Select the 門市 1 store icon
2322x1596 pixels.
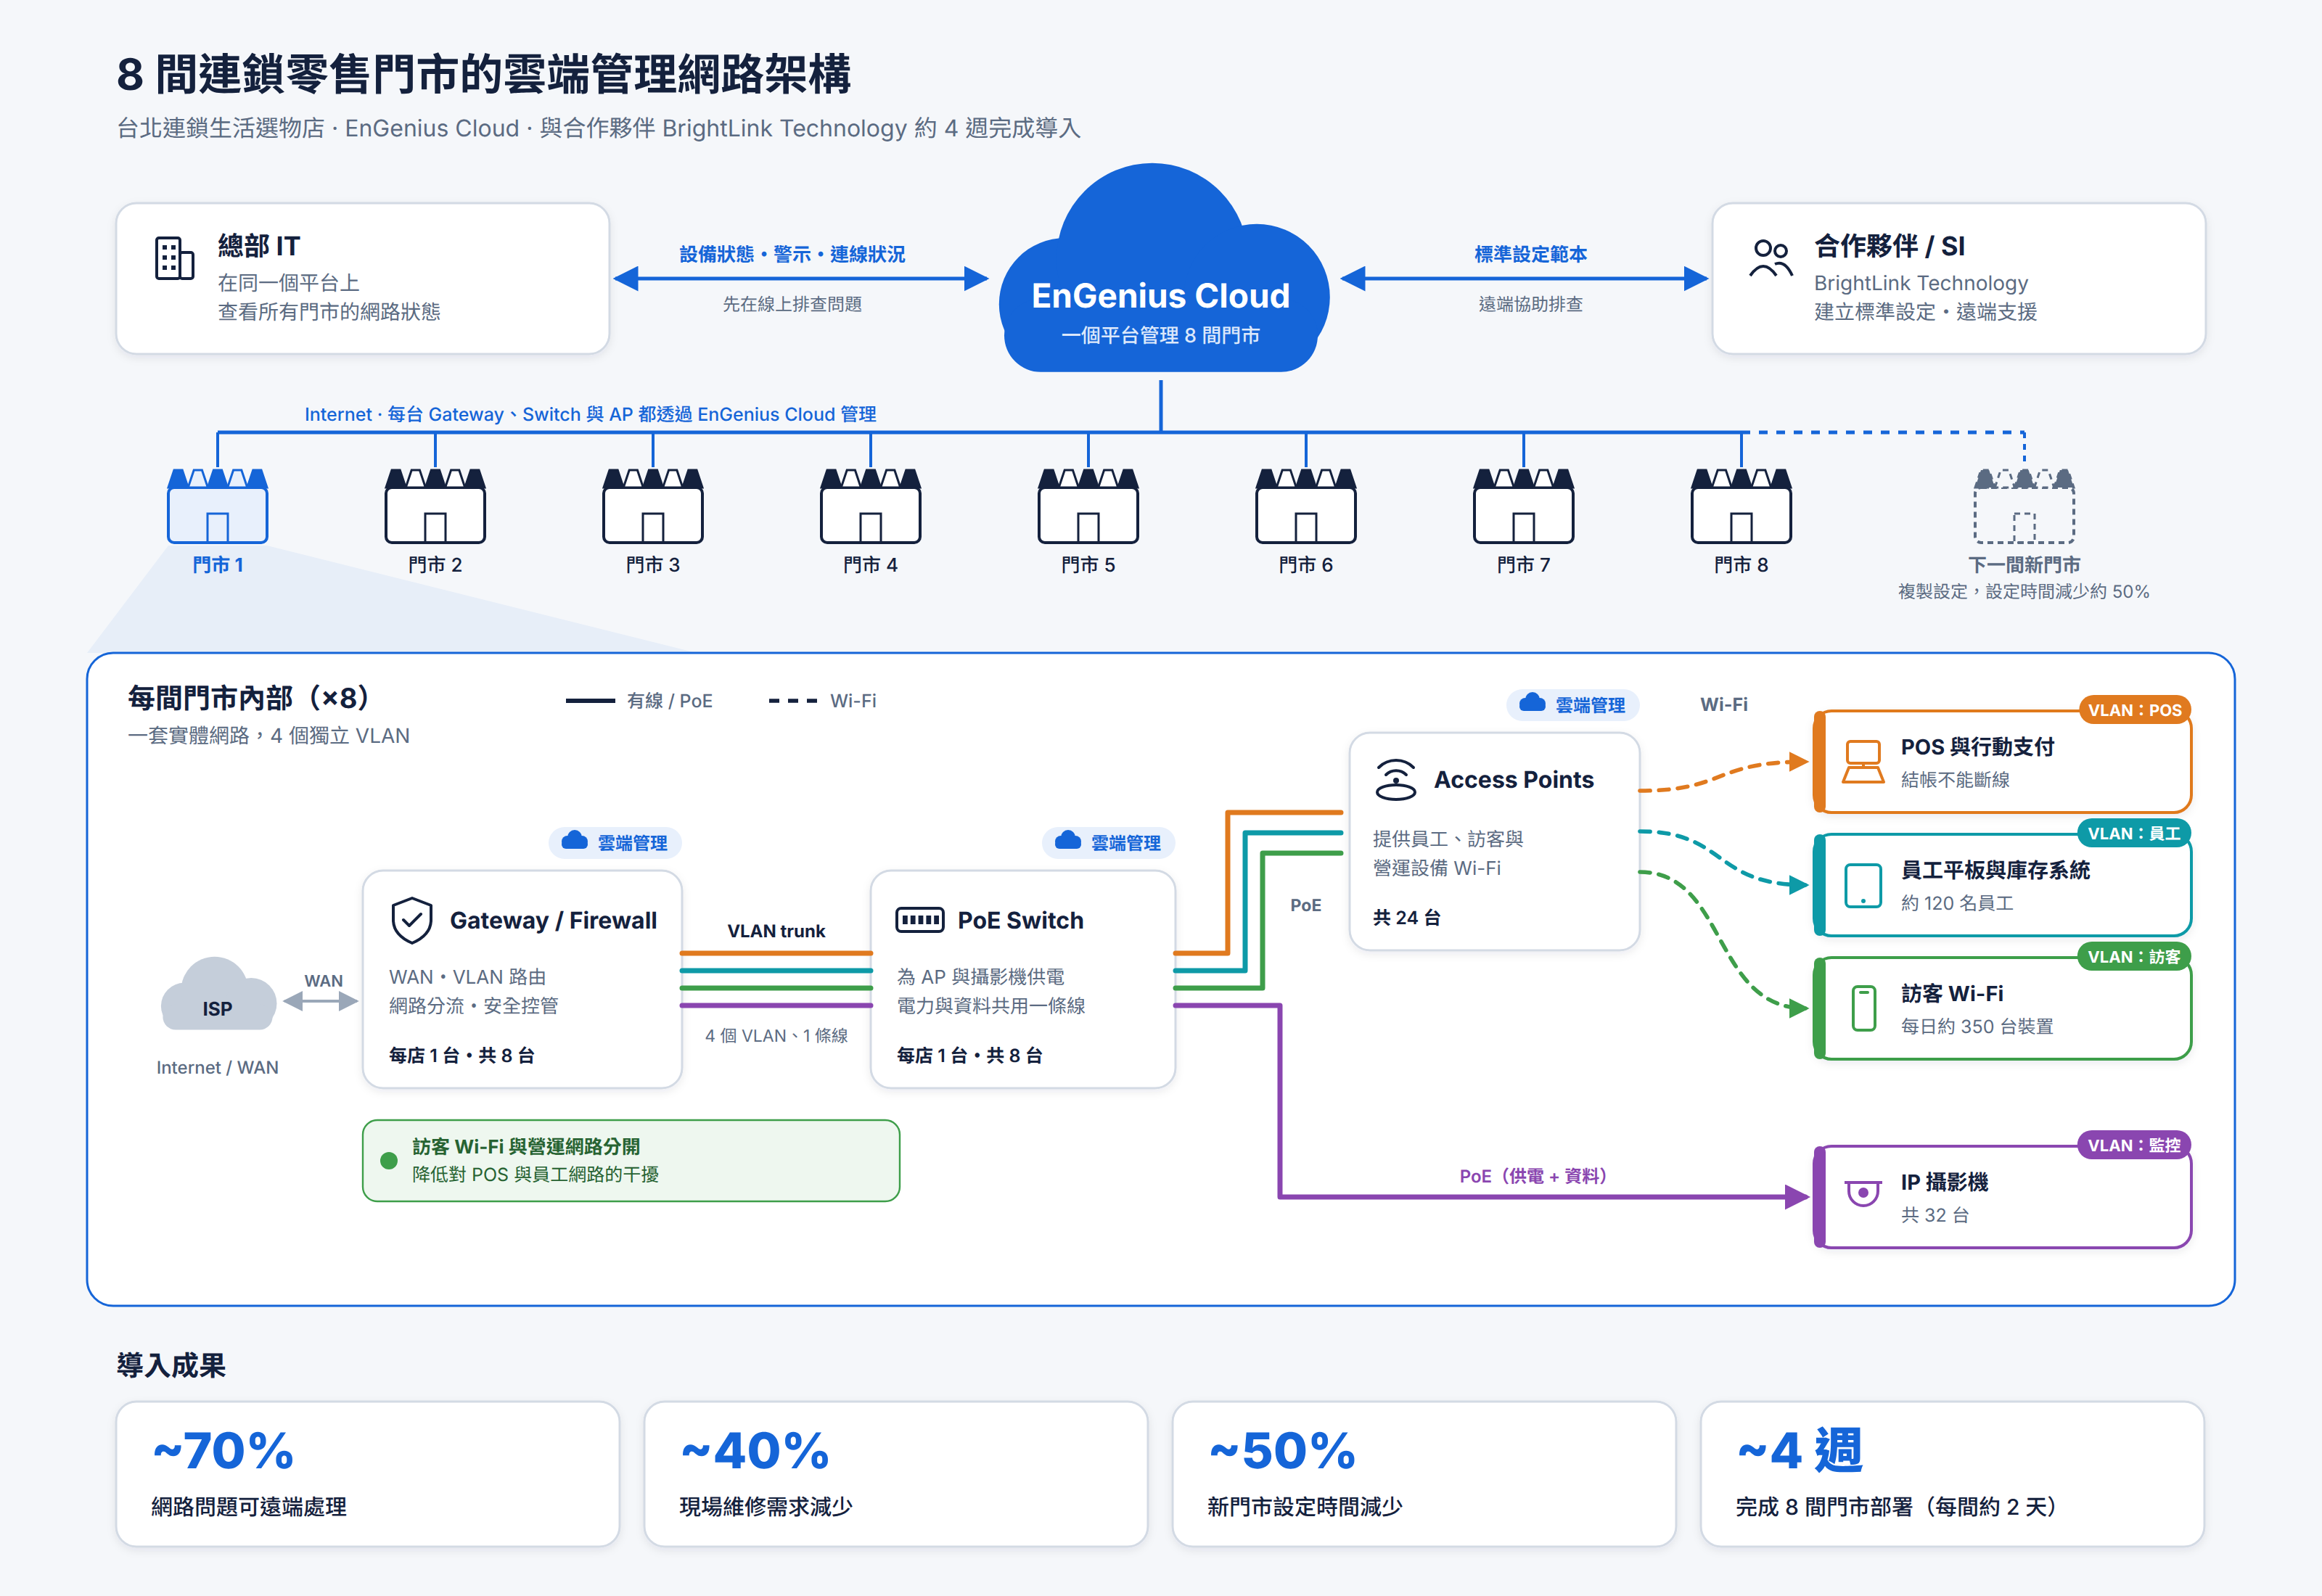217,506
